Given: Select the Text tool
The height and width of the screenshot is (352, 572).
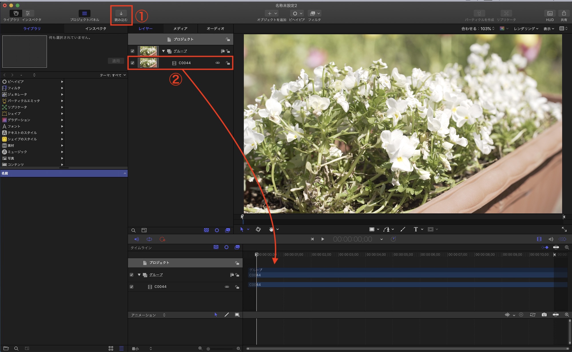Looking at the screenshot, I should tap(416, 229).
